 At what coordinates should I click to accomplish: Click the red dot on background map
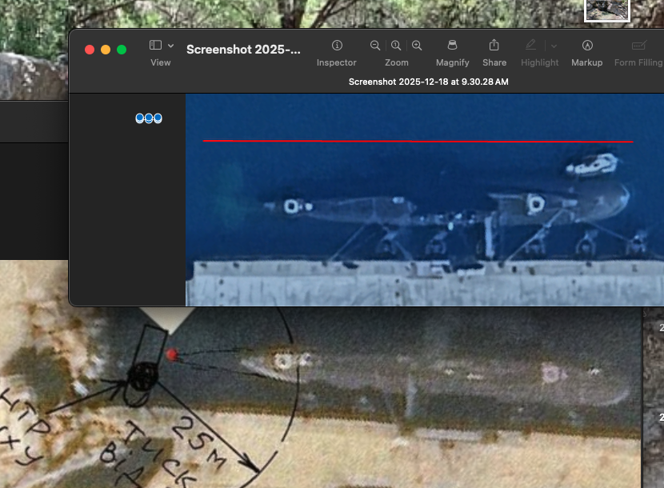tap(171, 354)
